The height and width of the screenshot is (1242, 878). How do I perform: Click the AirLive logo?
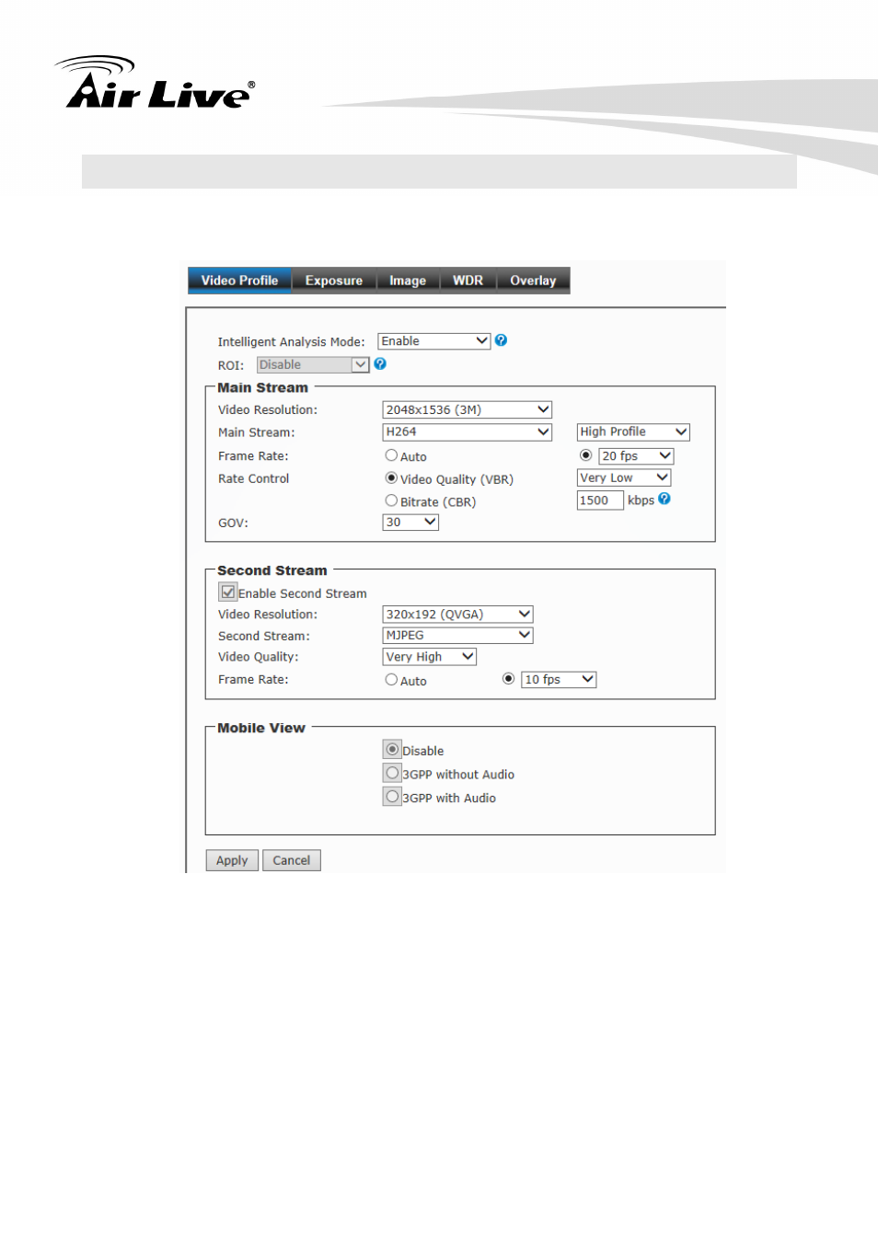(x=155, y=83)
